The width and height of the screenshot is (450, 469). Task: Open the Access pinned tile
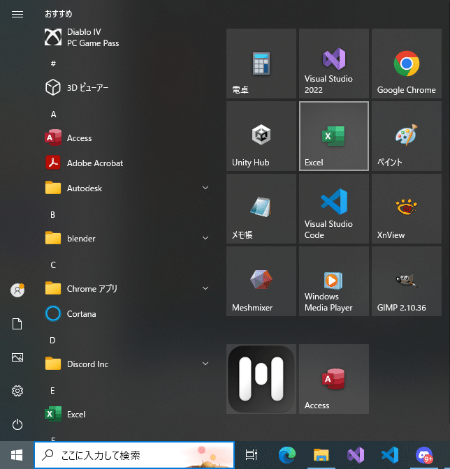coord(334,379)
